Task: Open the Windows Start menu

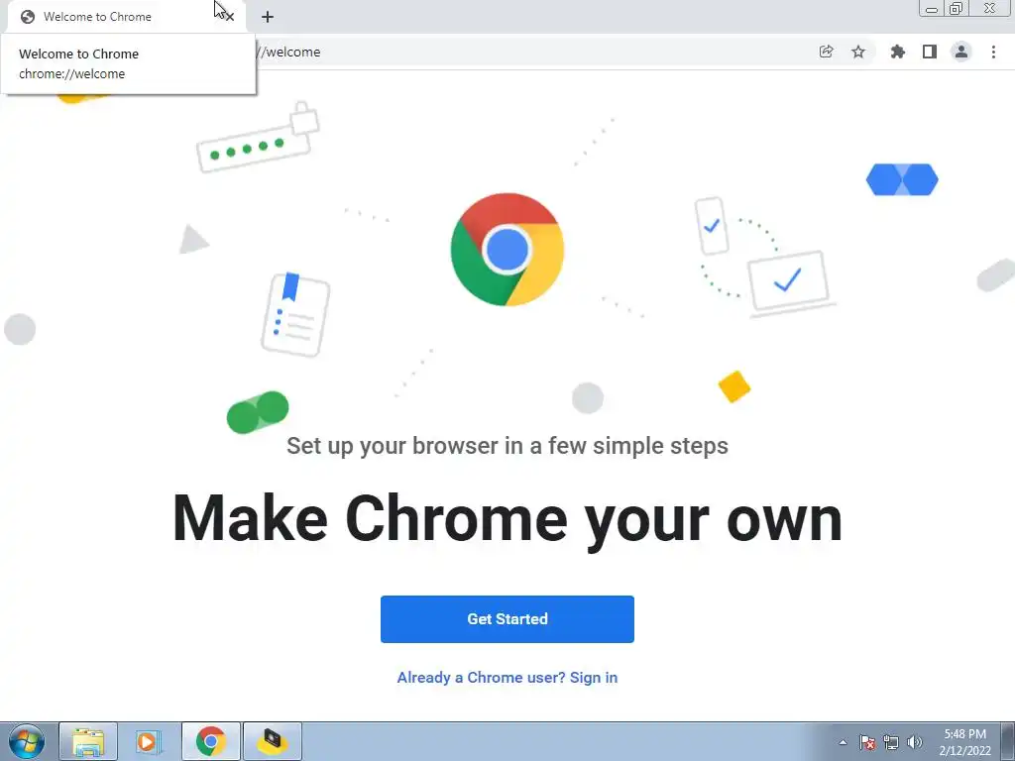Action: pos(27,741)
